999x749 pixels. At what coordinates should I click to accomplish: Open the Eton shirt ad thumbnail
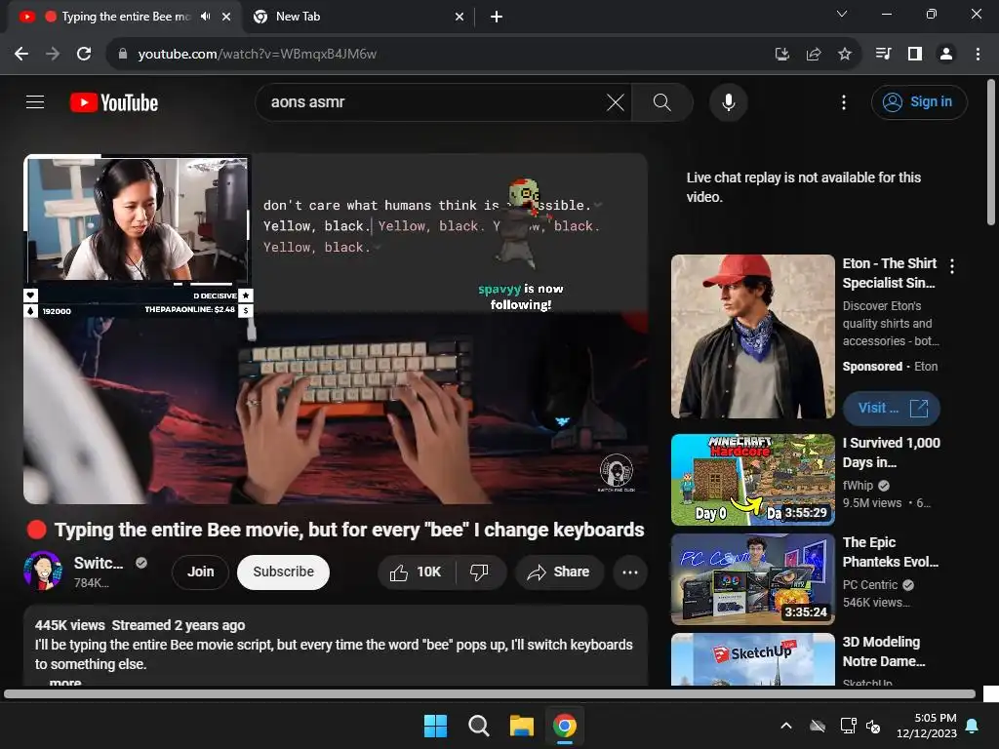pos(752,336)
